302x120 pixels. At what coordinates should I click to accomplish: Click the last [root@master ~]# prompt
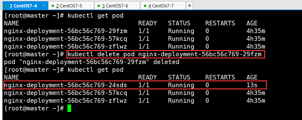[34, 108]
